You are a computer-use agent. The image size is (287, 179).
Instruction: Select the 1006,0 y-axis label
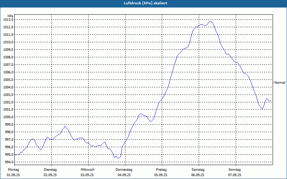[8, 72]
